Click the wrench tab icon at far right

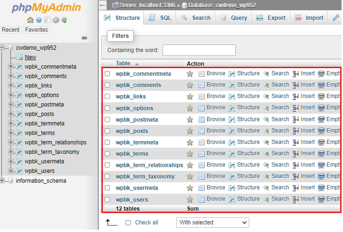pyautogui.click(x=336, y=18)
